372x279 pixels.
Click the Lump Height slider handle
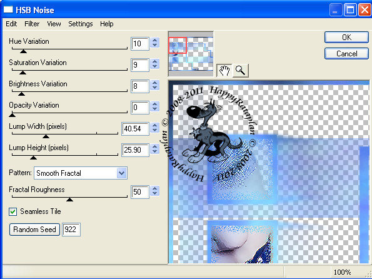[x=34, y=158]
